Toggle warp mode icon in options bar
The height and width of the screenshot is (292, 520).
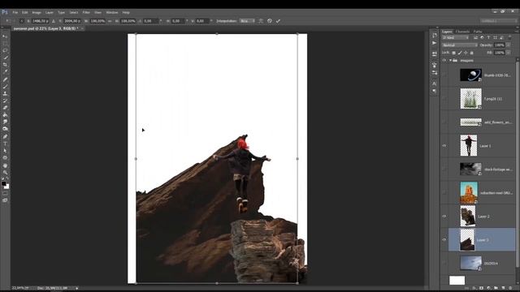pos(261,21)
